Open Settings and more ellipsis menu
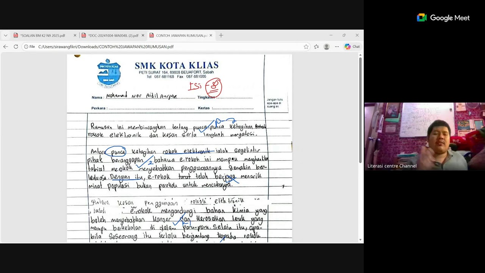 pos(337,47)
